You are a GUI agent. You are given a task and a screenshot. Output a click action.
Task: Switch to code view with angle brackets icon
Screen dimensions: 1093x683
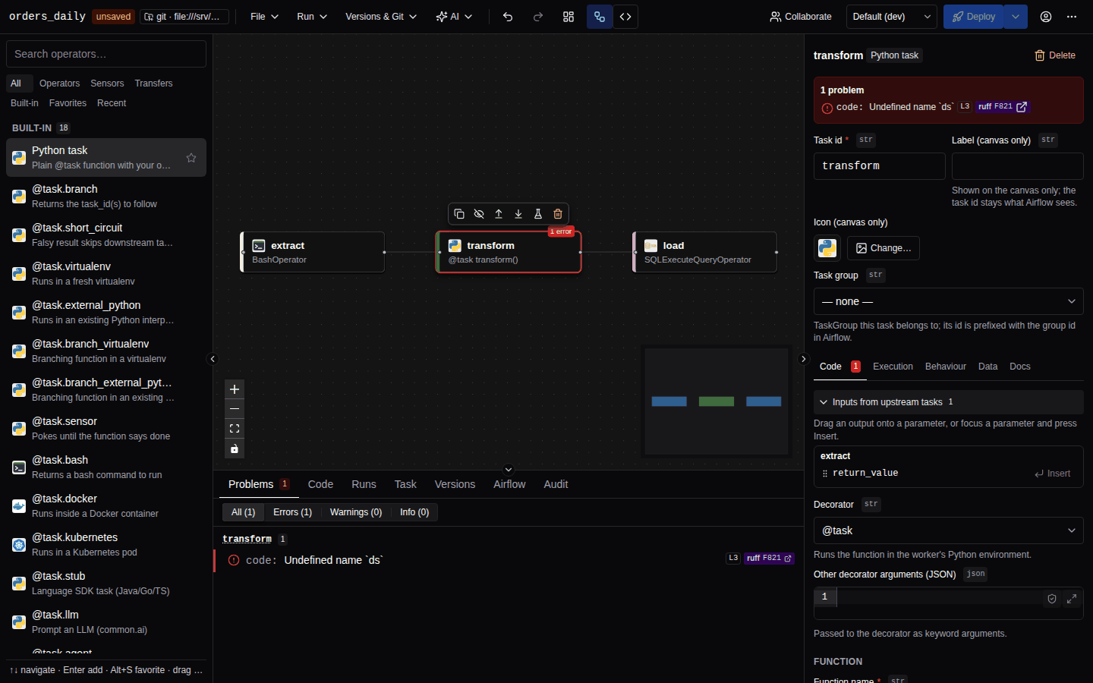[x=625, y=17]
